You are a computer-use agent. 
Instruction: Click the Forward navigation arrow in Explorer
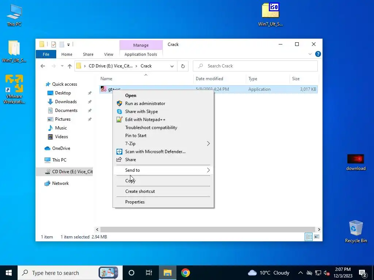pyautogui.click(x=54, y=66)
